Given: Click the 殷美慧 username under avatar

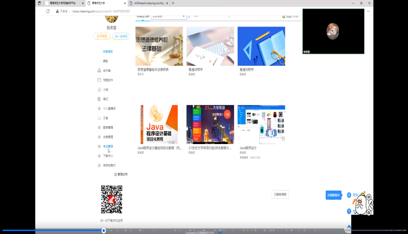Looking at the screenshot, I should (x=112, y=27).
